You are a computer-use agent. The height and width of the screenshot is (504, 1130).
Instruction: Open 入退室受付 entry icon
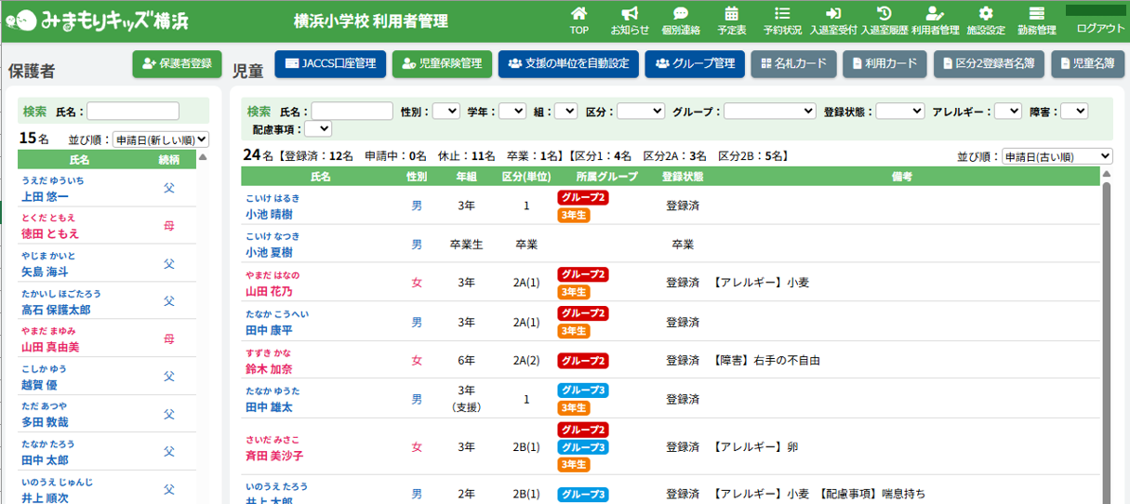[833, 14]
